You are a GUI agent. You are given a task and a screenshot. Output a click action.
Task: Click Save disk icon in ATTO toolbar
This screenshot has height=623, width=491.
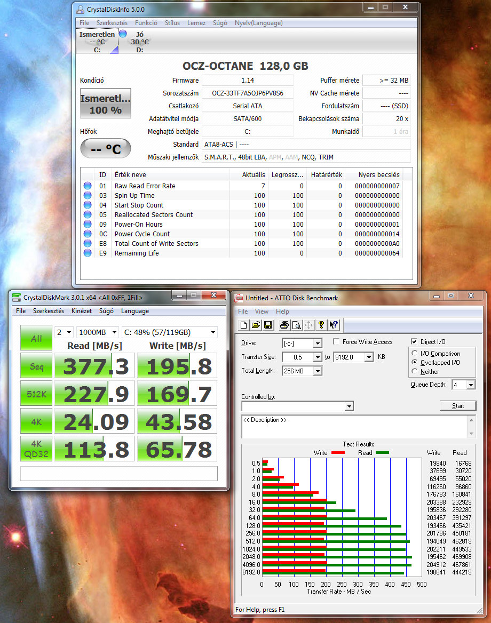click(x=268, y=325)
